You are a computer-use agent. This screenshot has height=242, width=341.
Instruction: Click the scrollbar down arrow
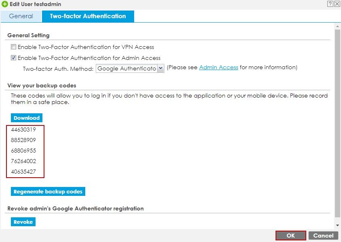pos(337,225)
